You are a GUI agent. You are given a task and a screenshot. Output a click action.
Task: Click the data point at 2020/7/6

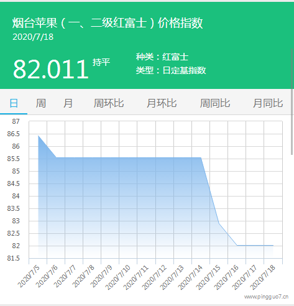[57, 157]
